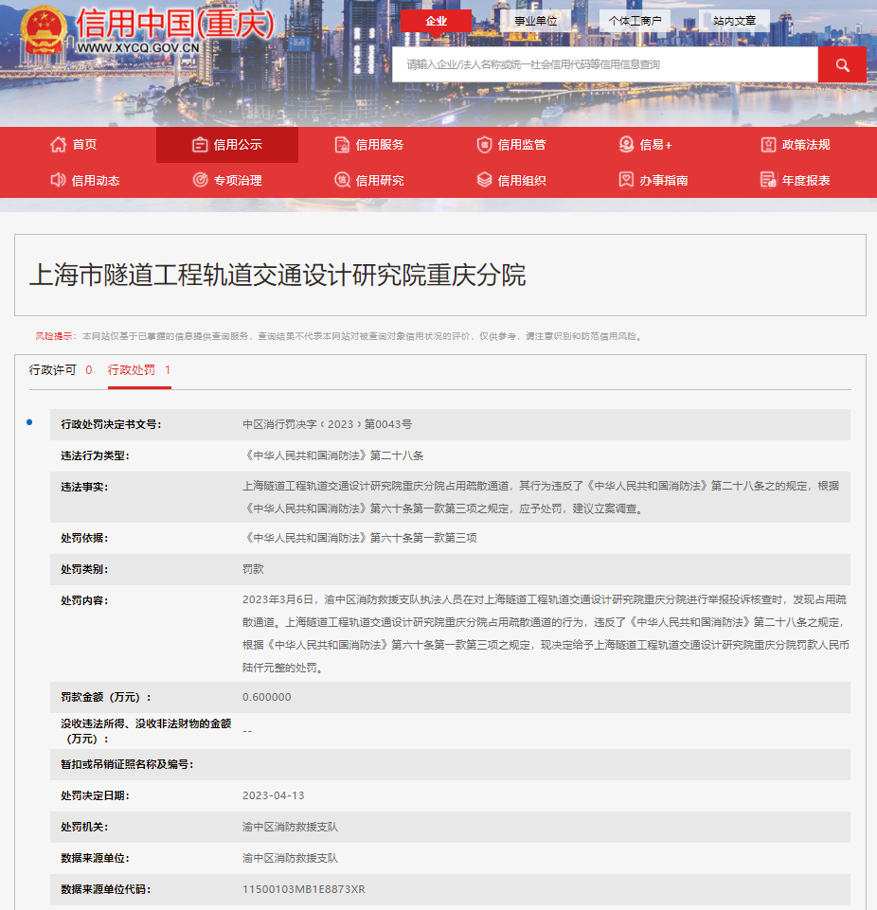
Task: Click the 信用研究 circular icon
Action: click(342, 180)
